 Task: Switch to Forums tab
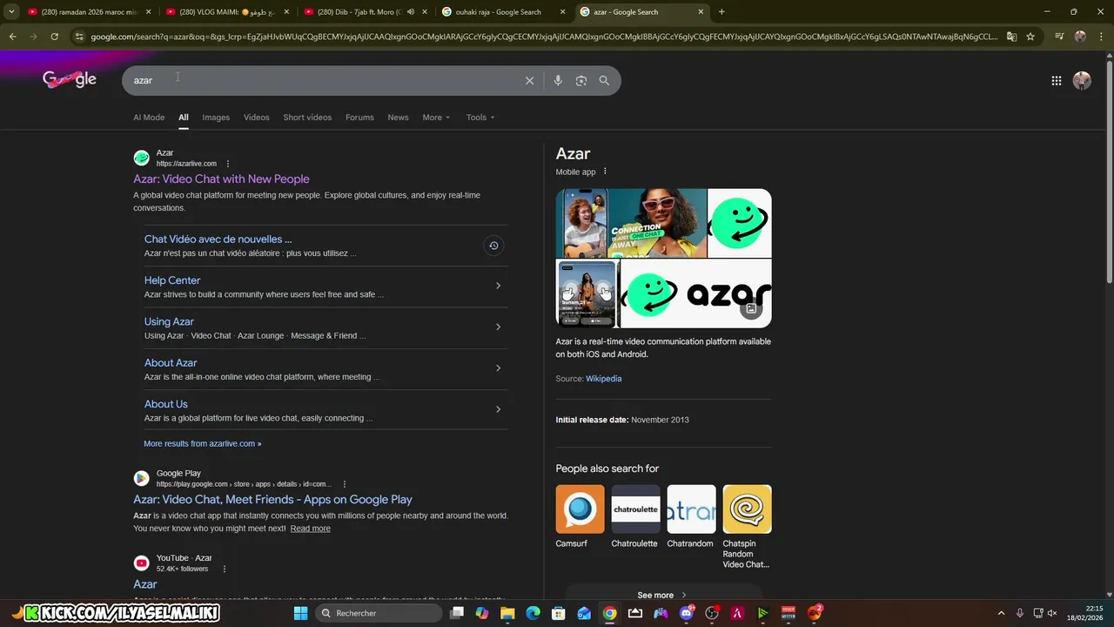point(359,118)
